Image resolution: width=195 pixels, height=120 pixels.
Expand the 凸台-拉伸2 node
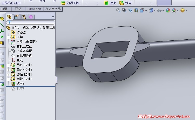pos(8,70)
